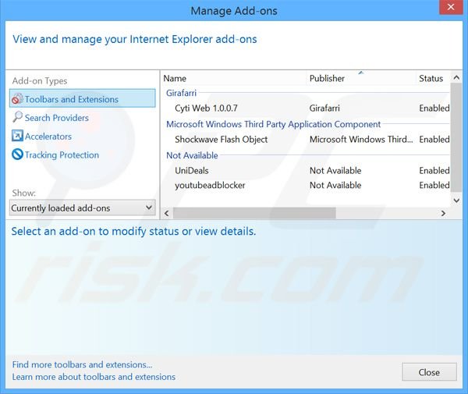Image resolution: width=468 pixels, height=394 pixels.
Task: Sort list by Status column
Action: tap(433, 79)
